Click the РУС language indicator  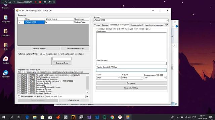pyautogui.click(x=194, y=117)
